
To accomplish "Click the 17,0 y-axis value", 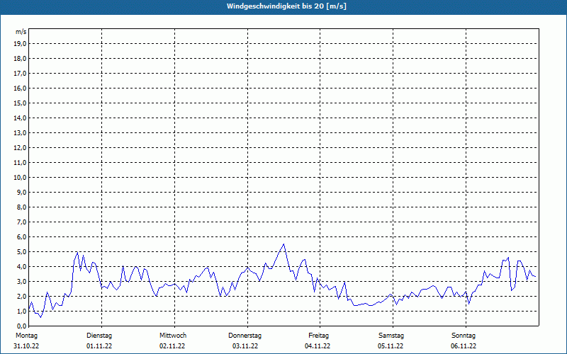I will tap(20, 74).
